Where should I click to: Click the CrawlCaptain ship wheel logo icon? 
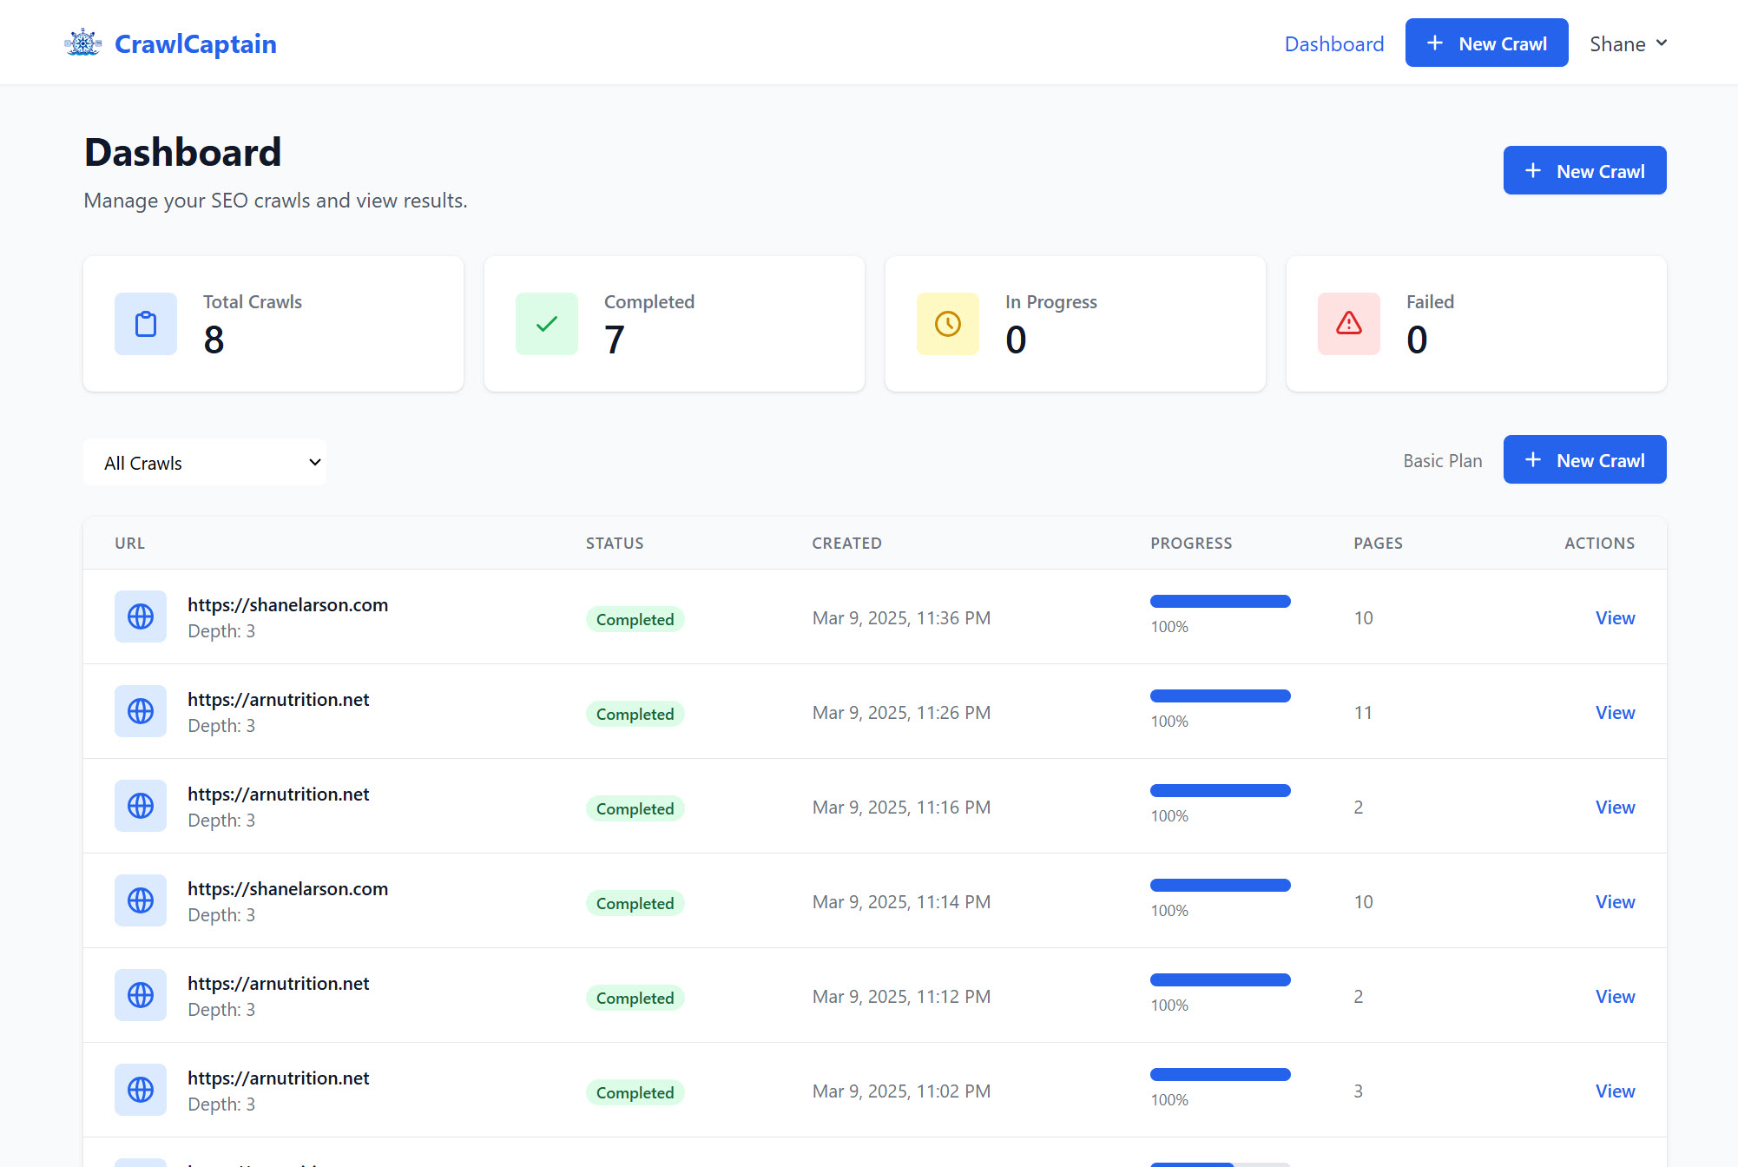click(83, 43)
